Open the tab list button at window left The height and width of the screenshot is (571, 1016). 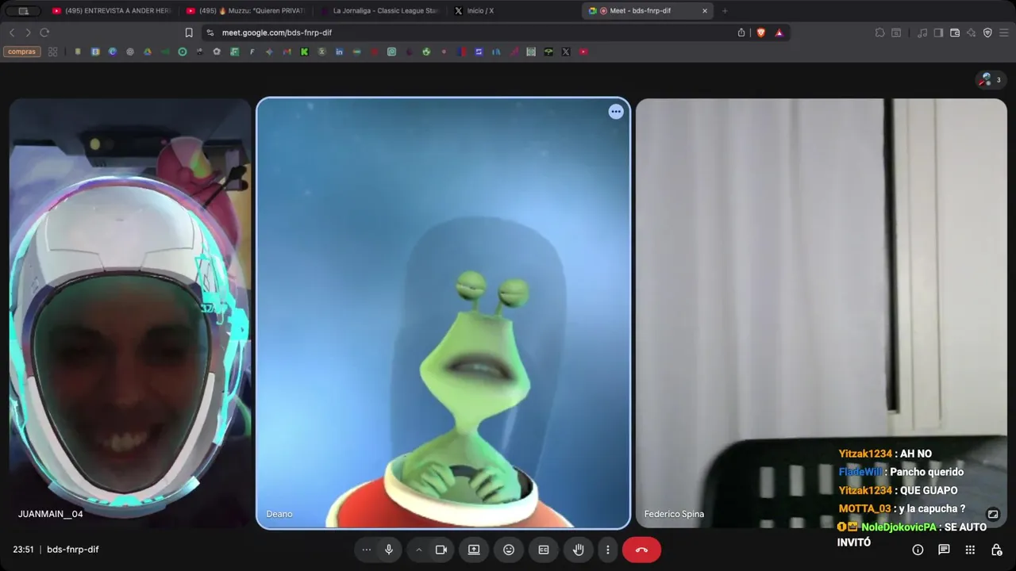coord(24,11)
